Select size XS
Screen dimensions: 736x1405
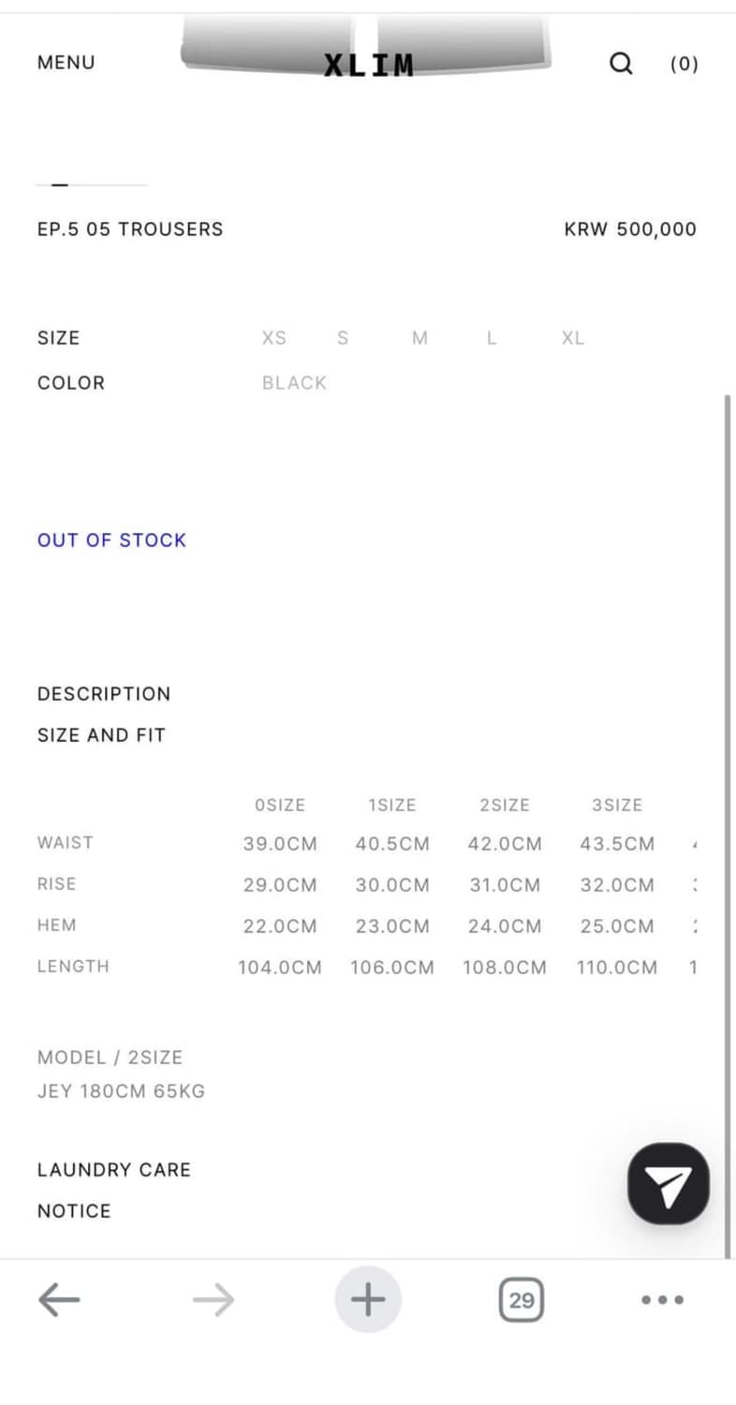274,338
